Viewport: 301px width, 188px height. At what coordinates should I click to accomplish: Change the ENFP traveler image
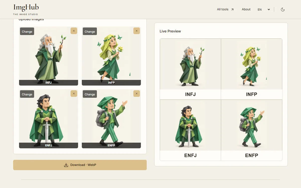(x=90, y=94)
